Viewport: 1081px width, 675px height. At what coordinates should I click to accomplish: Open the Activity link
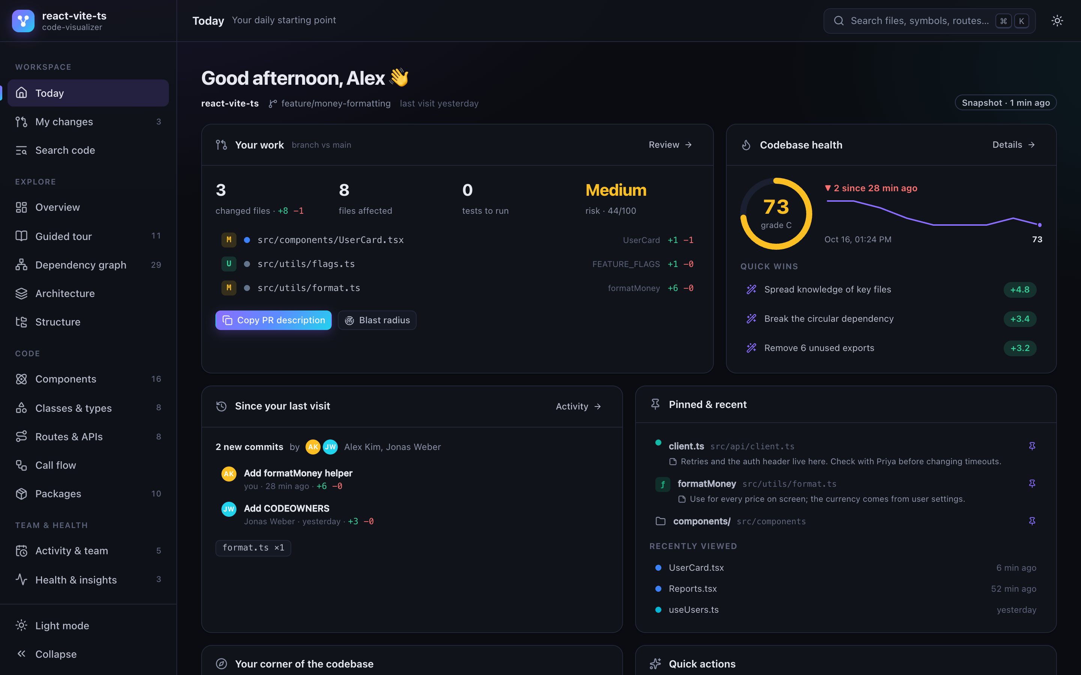pyautogui.click(x=578, y=406)
